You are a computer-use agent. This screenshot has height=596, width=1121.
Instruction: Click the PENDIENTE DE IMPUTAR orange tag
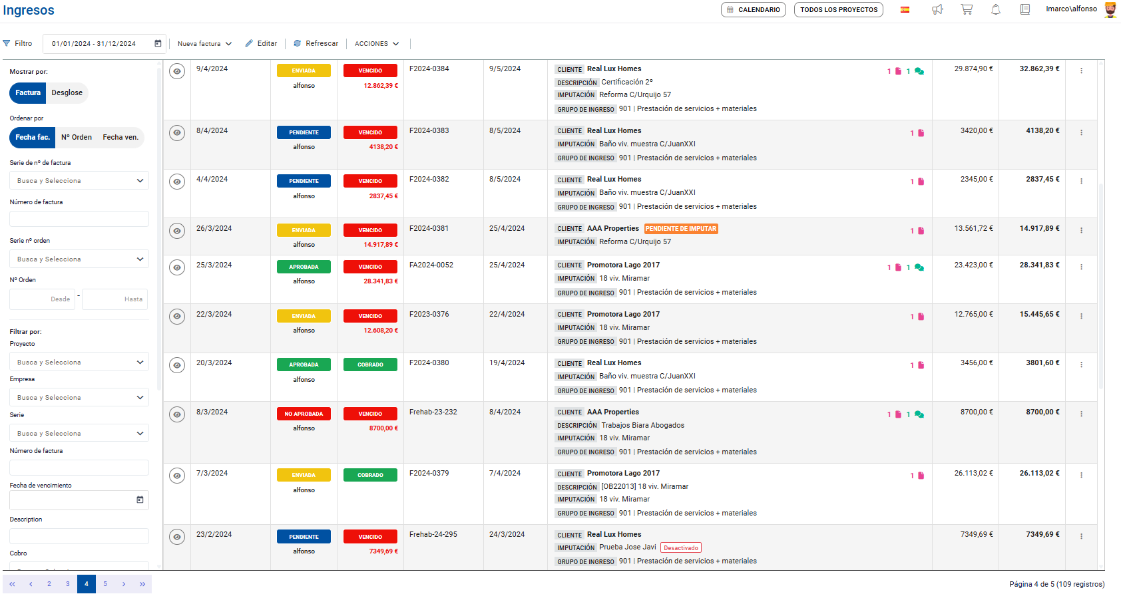[x=681, y=229]
